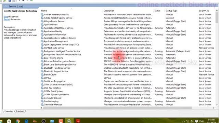Open the action center notification icon
Image resolution: width=219 pixels, height=123 pixels.
[x=196, y=121]
